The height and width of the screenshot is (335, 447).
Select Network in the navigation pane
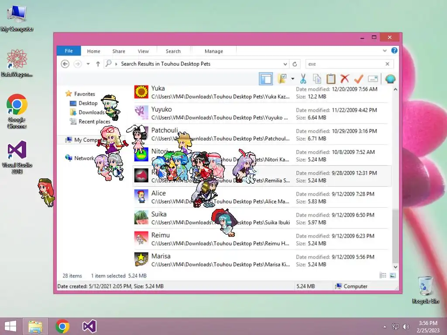pyautogui.click(x=84, y=158)
